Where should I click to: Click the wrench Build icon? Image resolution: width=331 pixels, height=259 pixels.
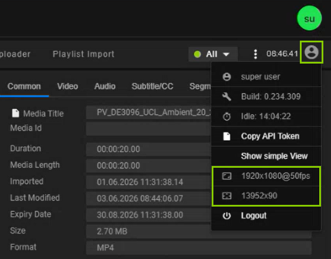(x=227, y=97)
